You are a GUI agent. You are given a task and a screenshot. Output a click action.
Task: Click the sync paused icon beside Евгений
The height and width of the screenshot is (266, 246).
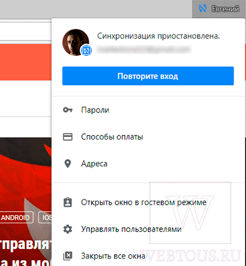click(202, 8)
